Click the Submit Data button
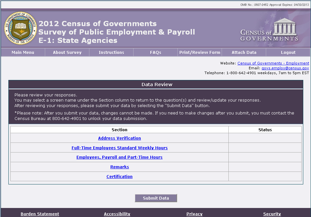311x217 pixels. click(156, 198)
